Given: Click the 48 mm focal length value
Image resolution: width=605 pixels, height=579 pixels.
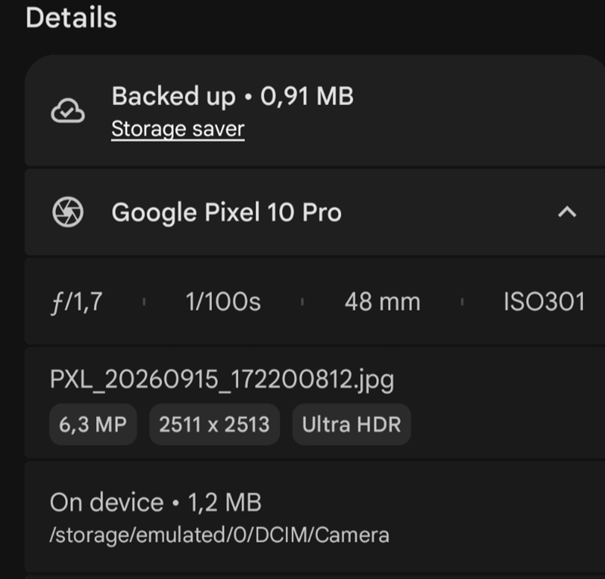Looking at the screenshot, I should coord(383,302).
